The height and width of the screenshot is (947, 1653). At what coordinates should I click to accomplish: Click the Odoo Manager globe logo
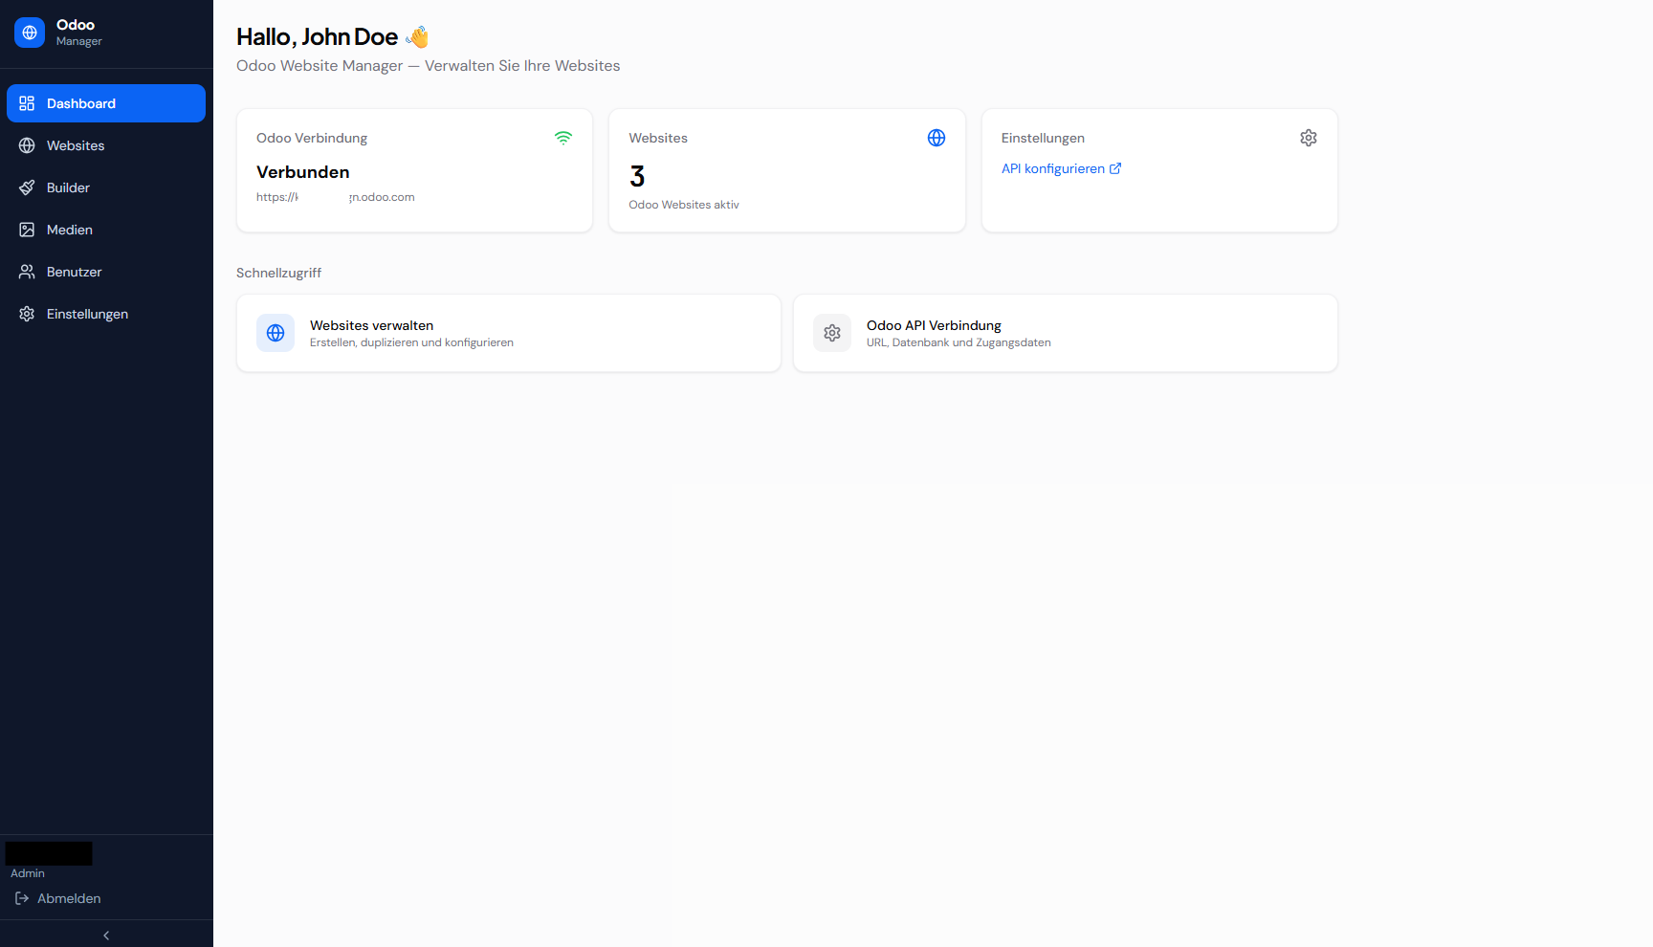[x=30, y=33]
